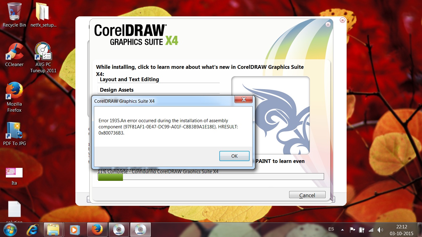The width and height of the screenshot is (422, 237).
Task: Close the CorelDRAW error dialog with X
Action: click(x=244, y=99)
